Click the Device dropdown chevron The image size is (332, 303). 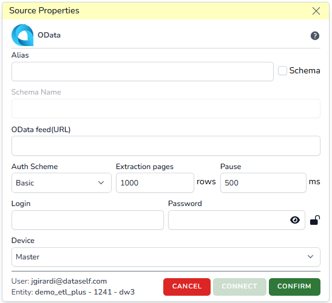pyautogui.click(x=310, y=257)
